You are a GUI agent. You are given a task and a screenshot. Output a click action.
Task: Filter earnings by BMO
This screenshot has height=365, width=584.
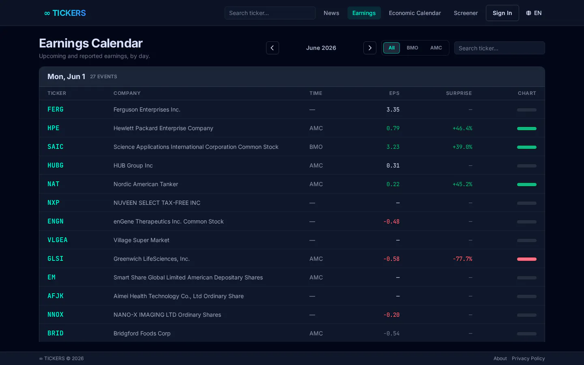(412, 48)
